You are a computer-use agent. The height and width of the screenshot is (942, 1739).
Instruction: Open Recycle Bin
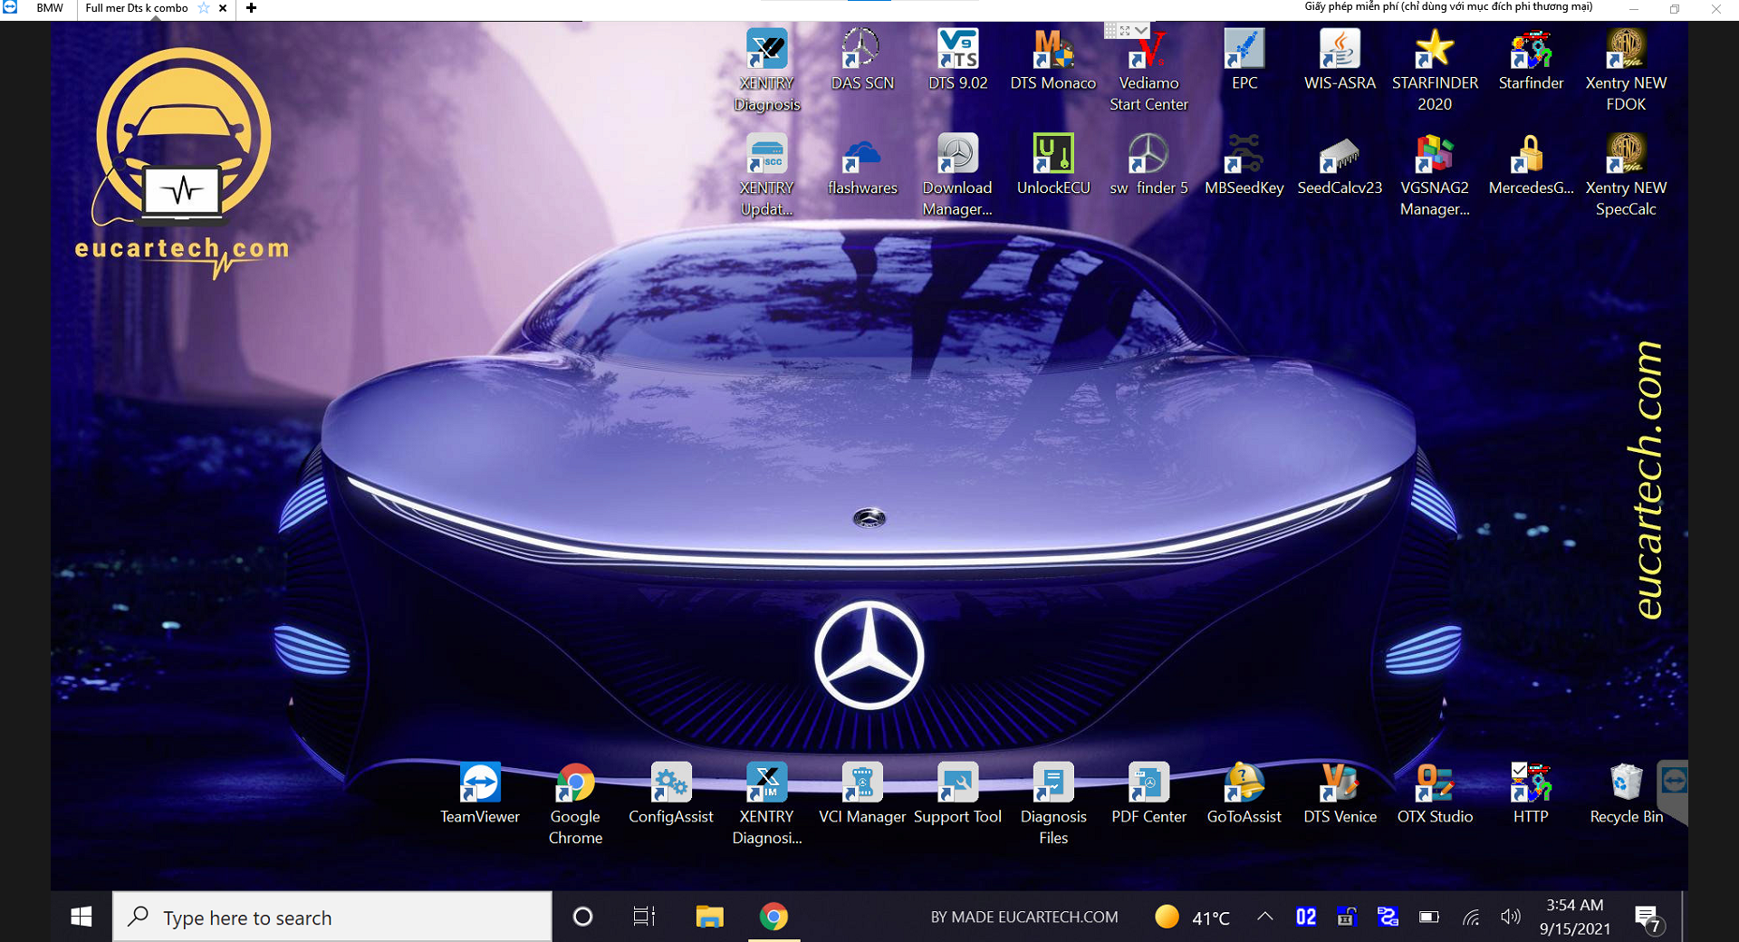(1626, 793)
